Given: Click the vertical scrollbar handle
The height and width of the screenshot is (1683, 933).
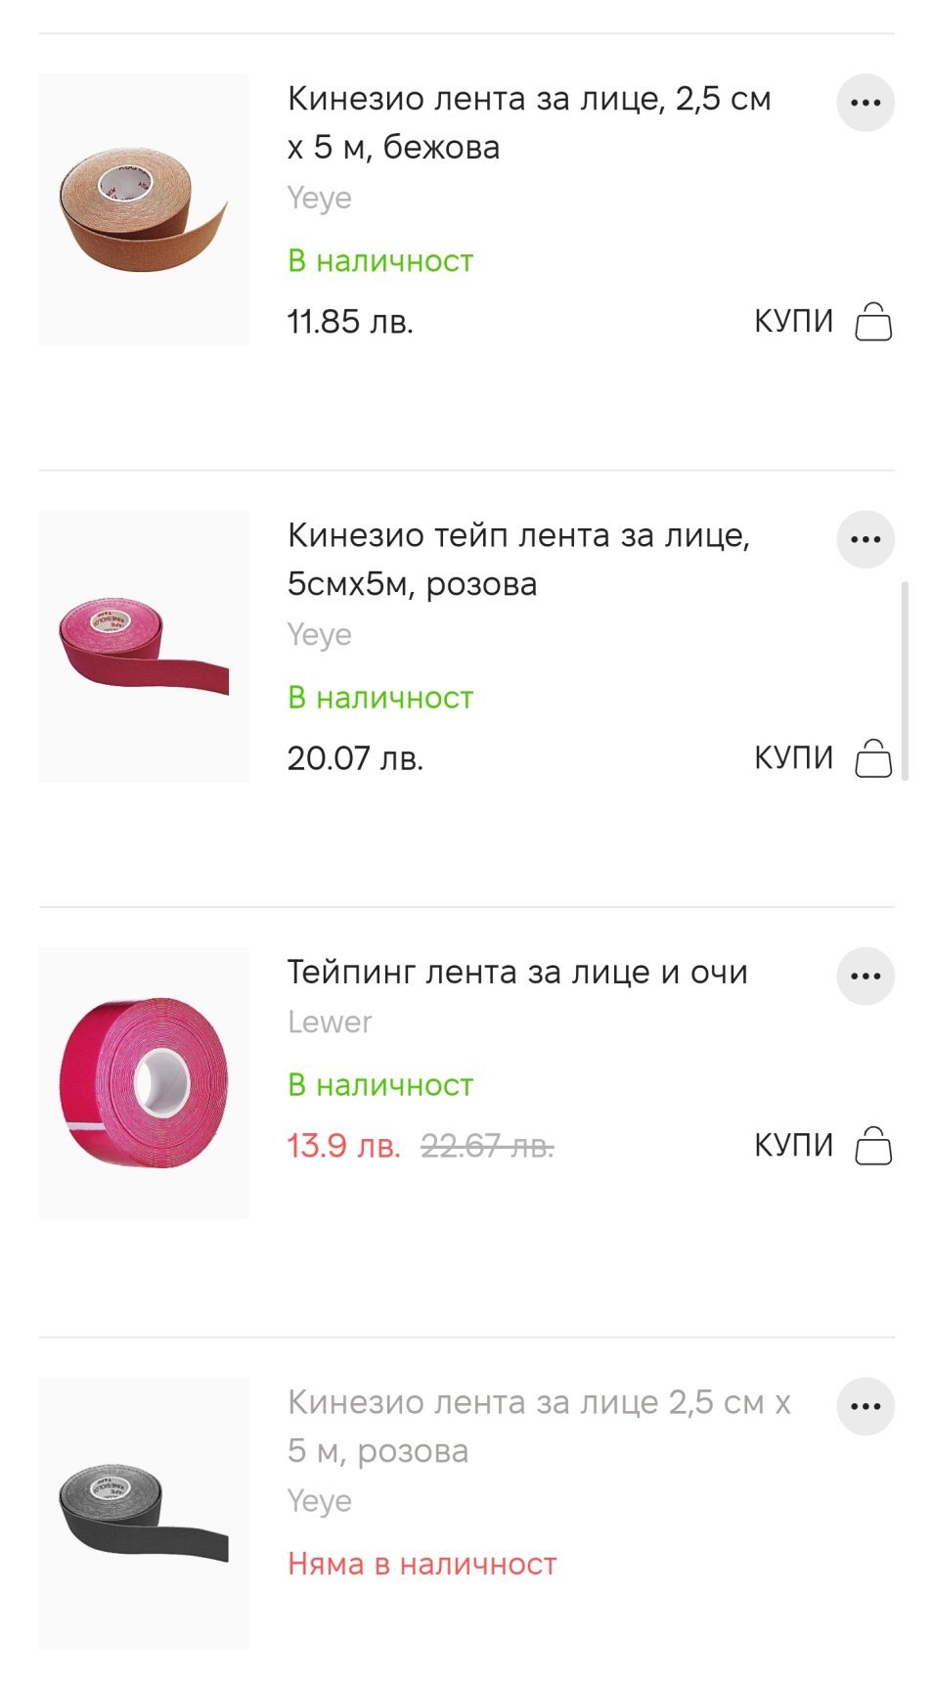Looking at the screenshot, I should pos(905,681).
